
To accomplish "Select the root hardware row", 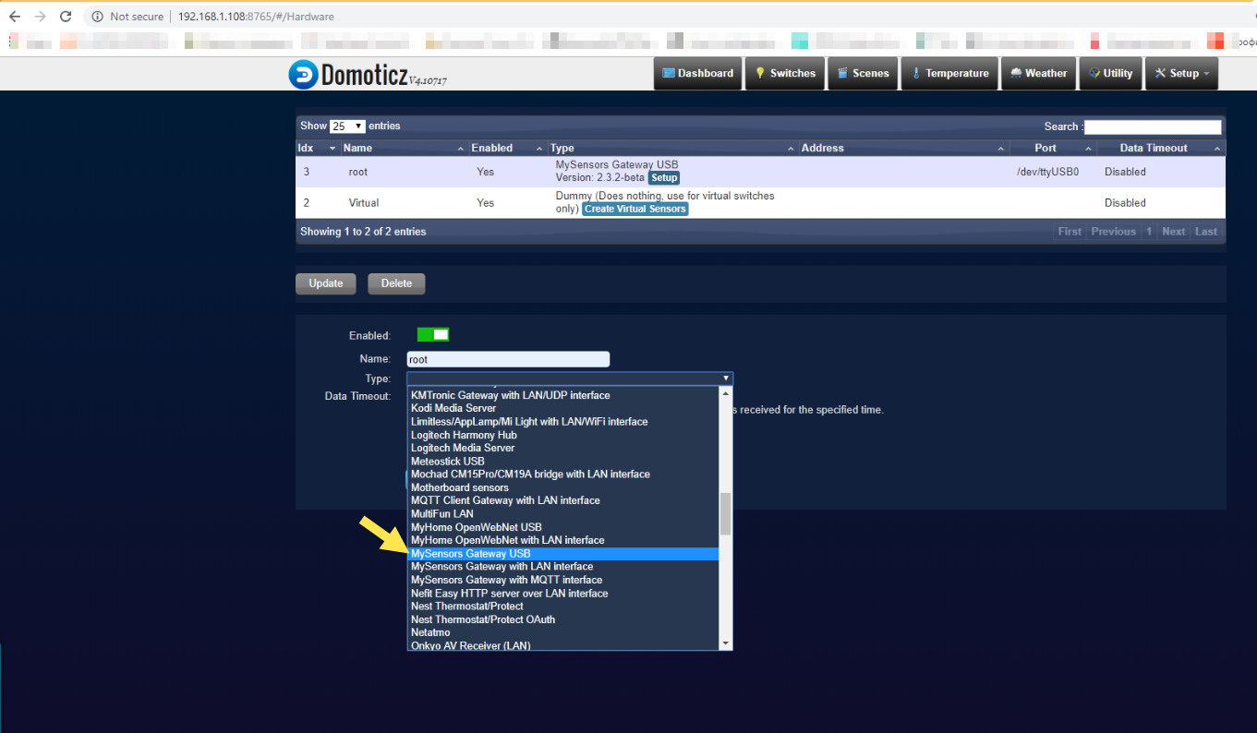I will 760,172.
